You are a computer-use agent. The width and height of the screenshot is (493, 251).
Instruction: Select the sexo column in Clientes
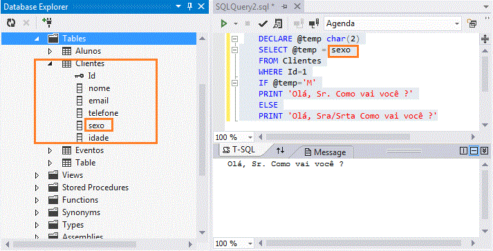pos(96,125)
